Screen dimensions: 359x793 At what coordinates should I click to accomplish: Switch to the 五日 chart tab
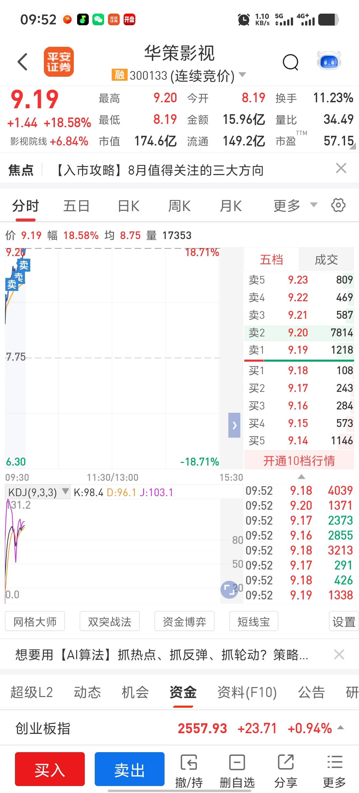point(76,206)
